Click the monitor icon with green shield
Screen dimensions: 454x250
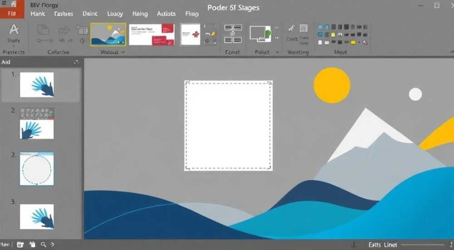point(260,34)
